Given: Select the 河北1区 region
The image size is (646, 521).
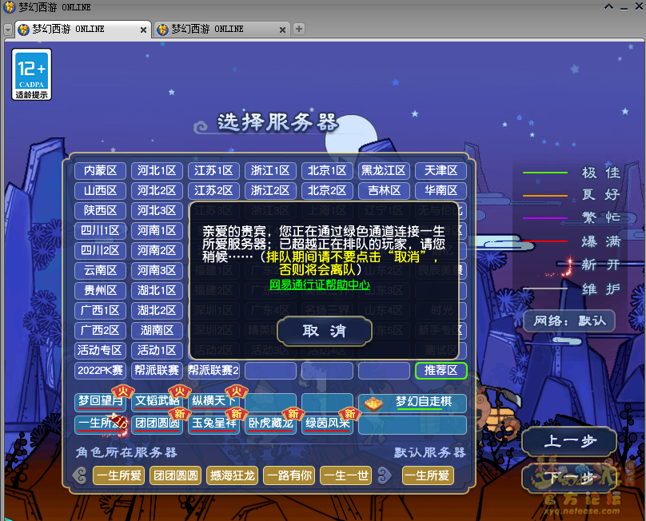Looking at the screenshot, I should tap(157, 170).
